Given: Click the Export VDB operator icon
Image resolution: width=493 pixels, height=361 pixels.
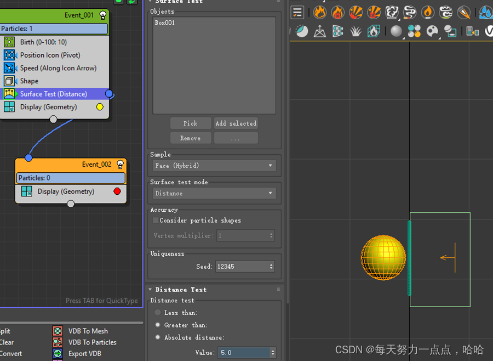Looking at the screenshot, I should click(58, 354).
